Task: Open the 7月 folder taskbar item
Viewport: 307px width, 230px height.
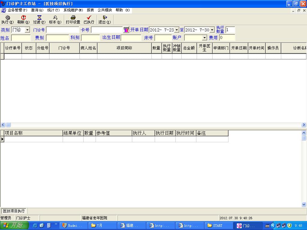Action: click(103, 226)
